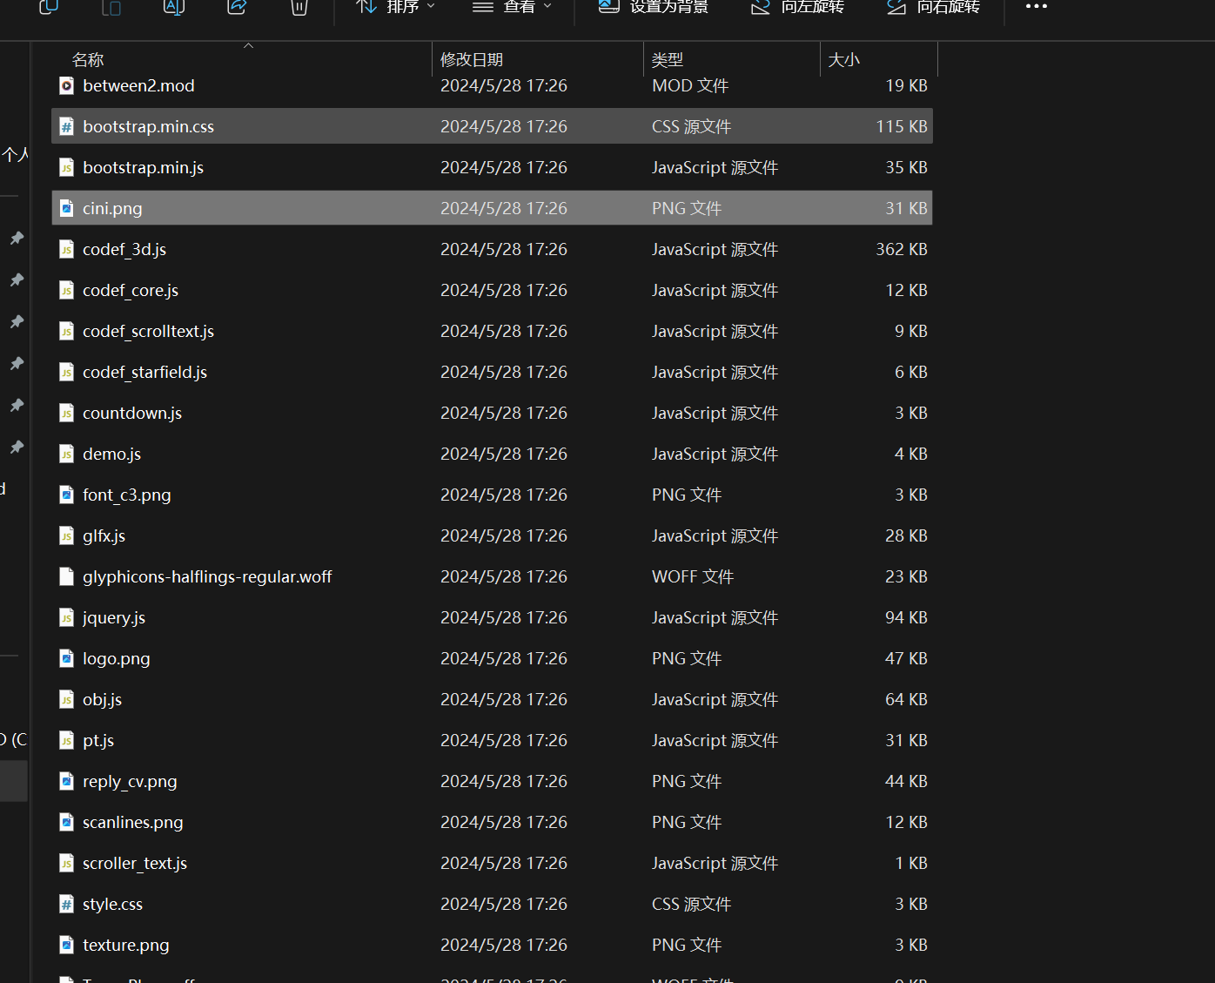Sort by the 类型 column header
Image resolution: width=1215 pixels, height=983 pixels.
(x=668, y=59)
